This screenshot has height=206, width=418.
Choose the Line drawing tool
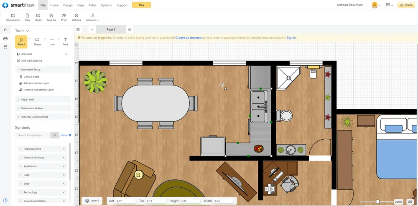click(52, 41)
